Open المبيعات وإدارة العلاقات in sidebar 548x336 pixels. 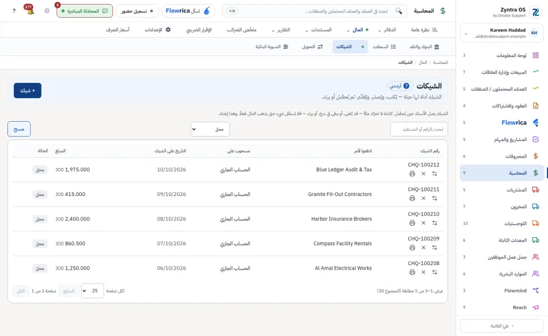502,72
